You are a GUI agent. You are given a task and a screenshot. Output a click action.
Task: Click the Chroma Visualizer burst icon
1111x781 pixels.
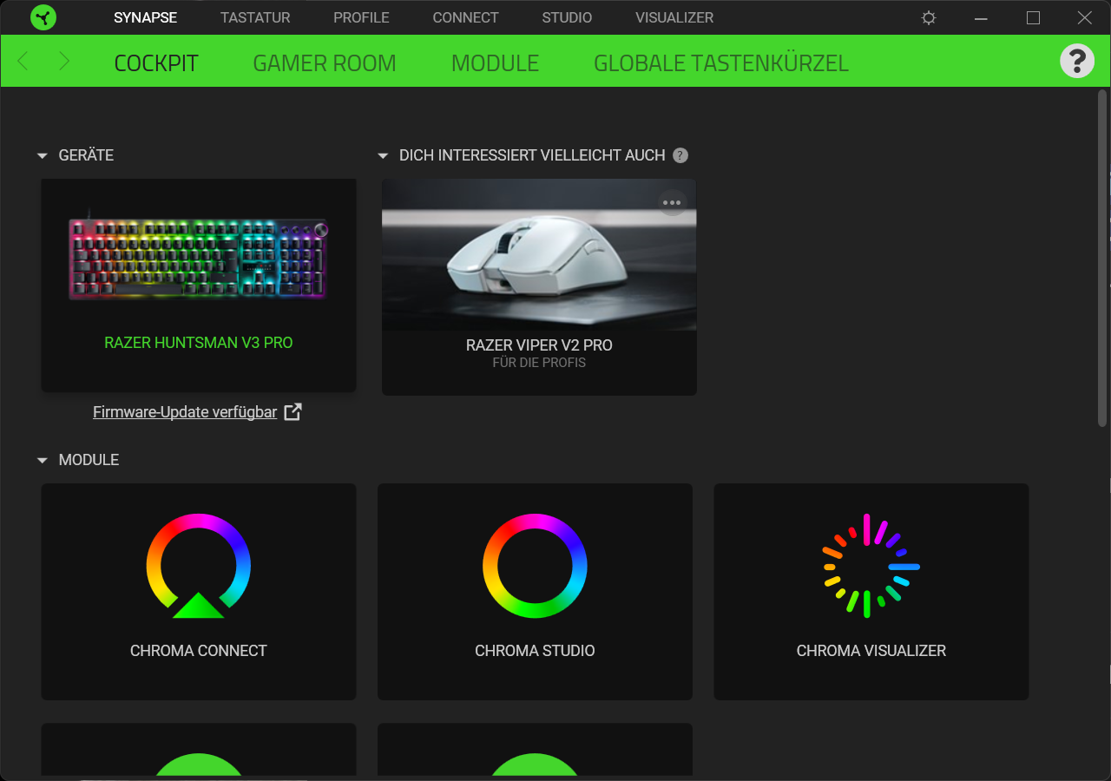point(871,566)
